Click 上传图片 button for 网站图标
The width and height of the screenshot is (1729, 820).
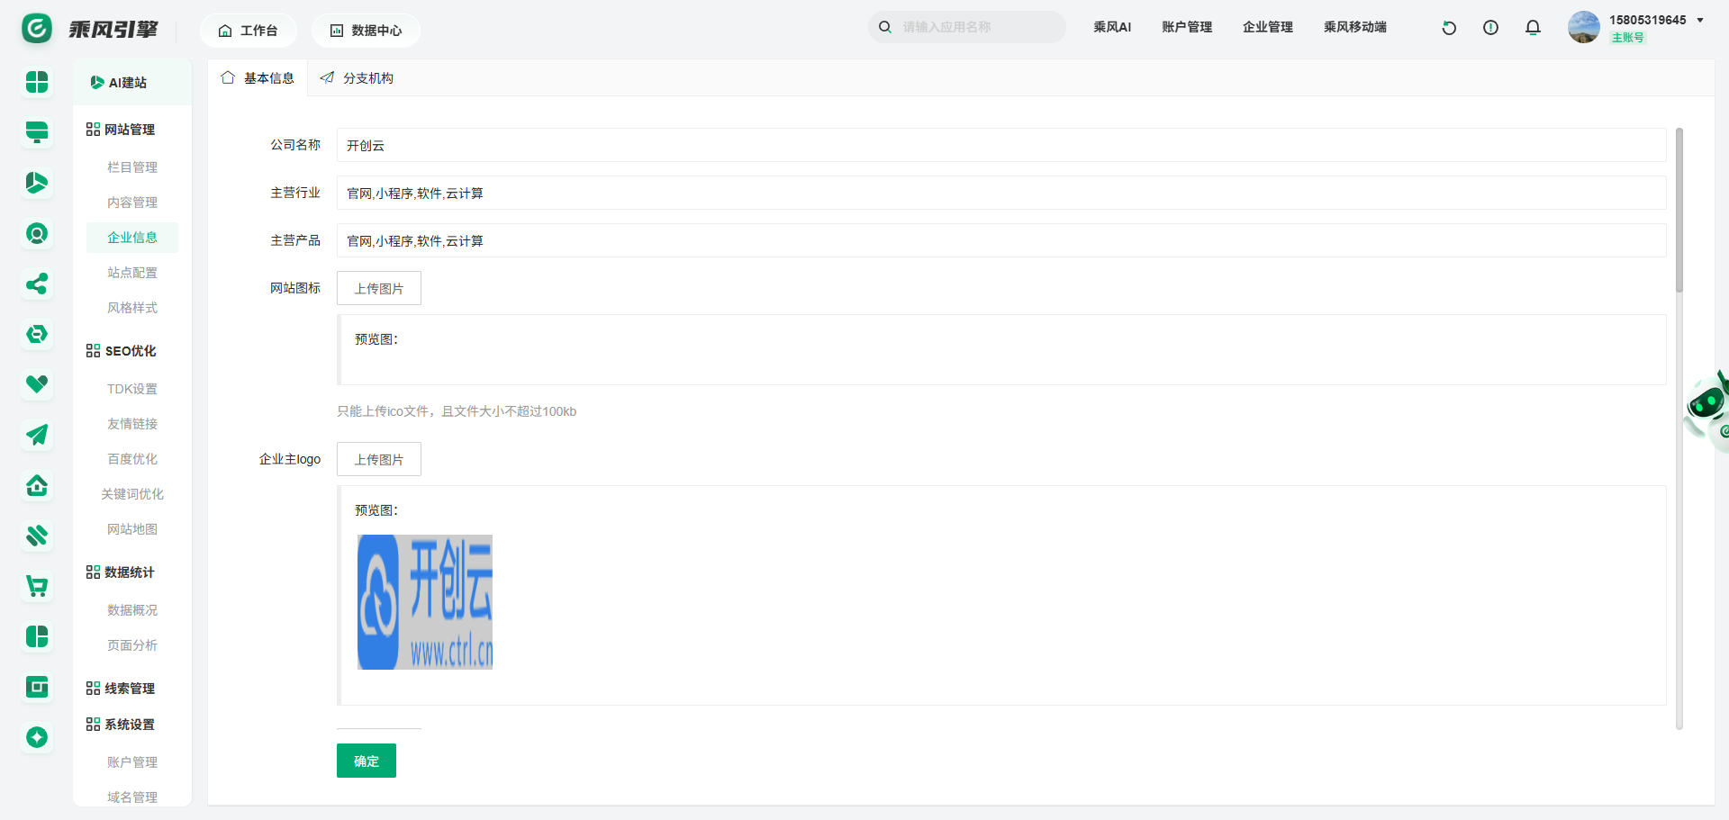click(x=378, y=288)
